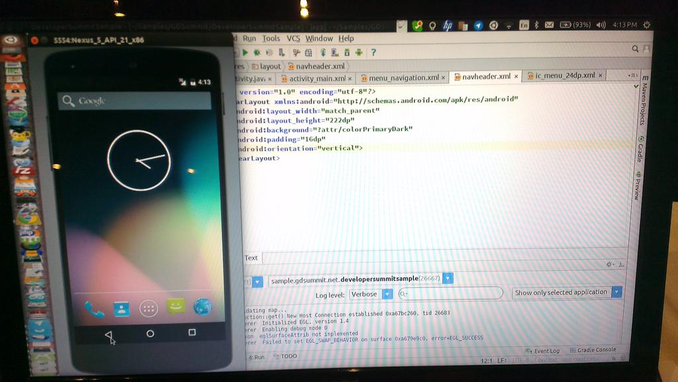Click the green Run app arrow
This screenshot has height=382, width=678.
click(x=245, y=52)
